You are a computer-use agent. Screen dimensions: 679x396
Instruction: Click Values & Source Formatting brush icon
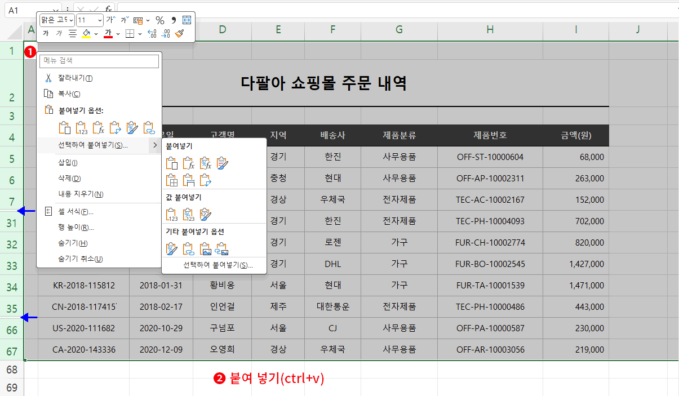click(206, 215)
